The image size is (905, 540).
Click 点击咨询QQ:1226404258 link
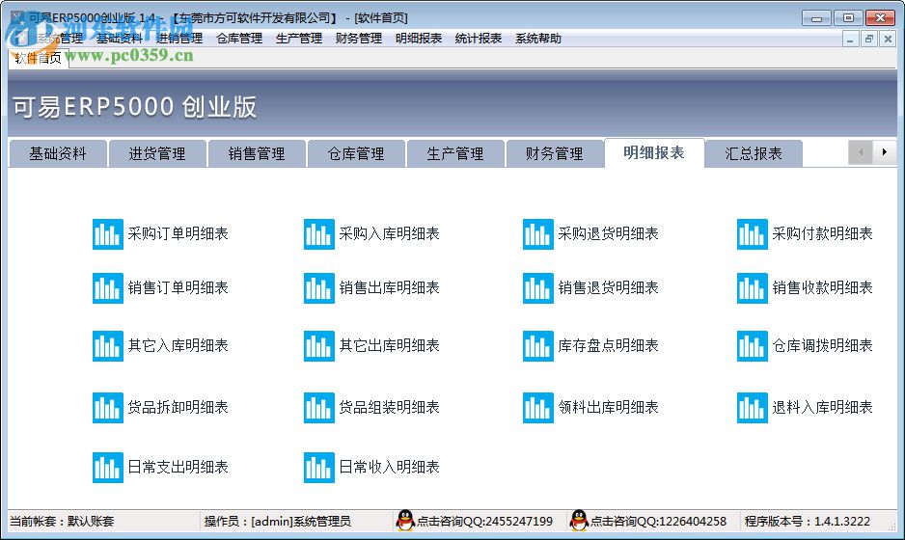658,522
